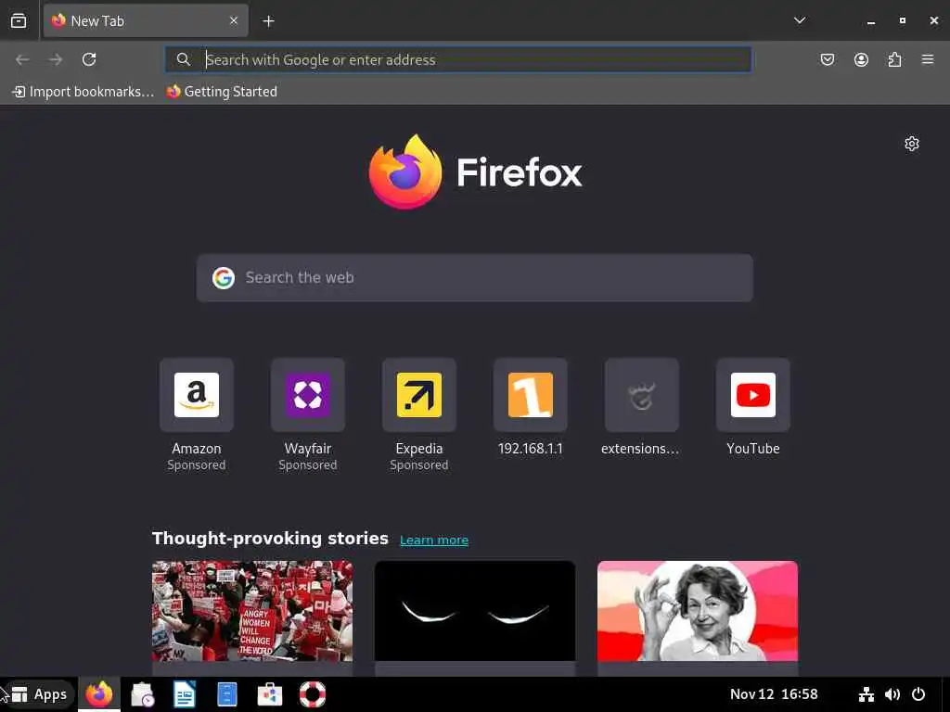Open the Apps menu in taskbar

tap(39, 694)
